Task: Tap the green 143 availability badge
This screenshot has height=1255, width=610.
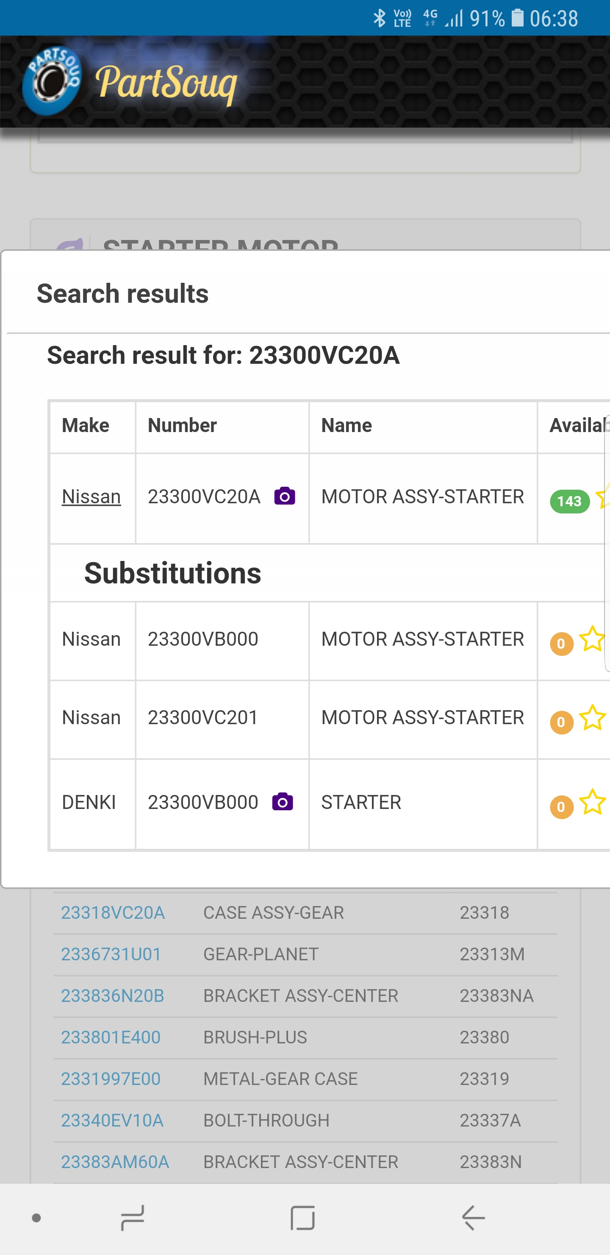Action: point(570,501)
